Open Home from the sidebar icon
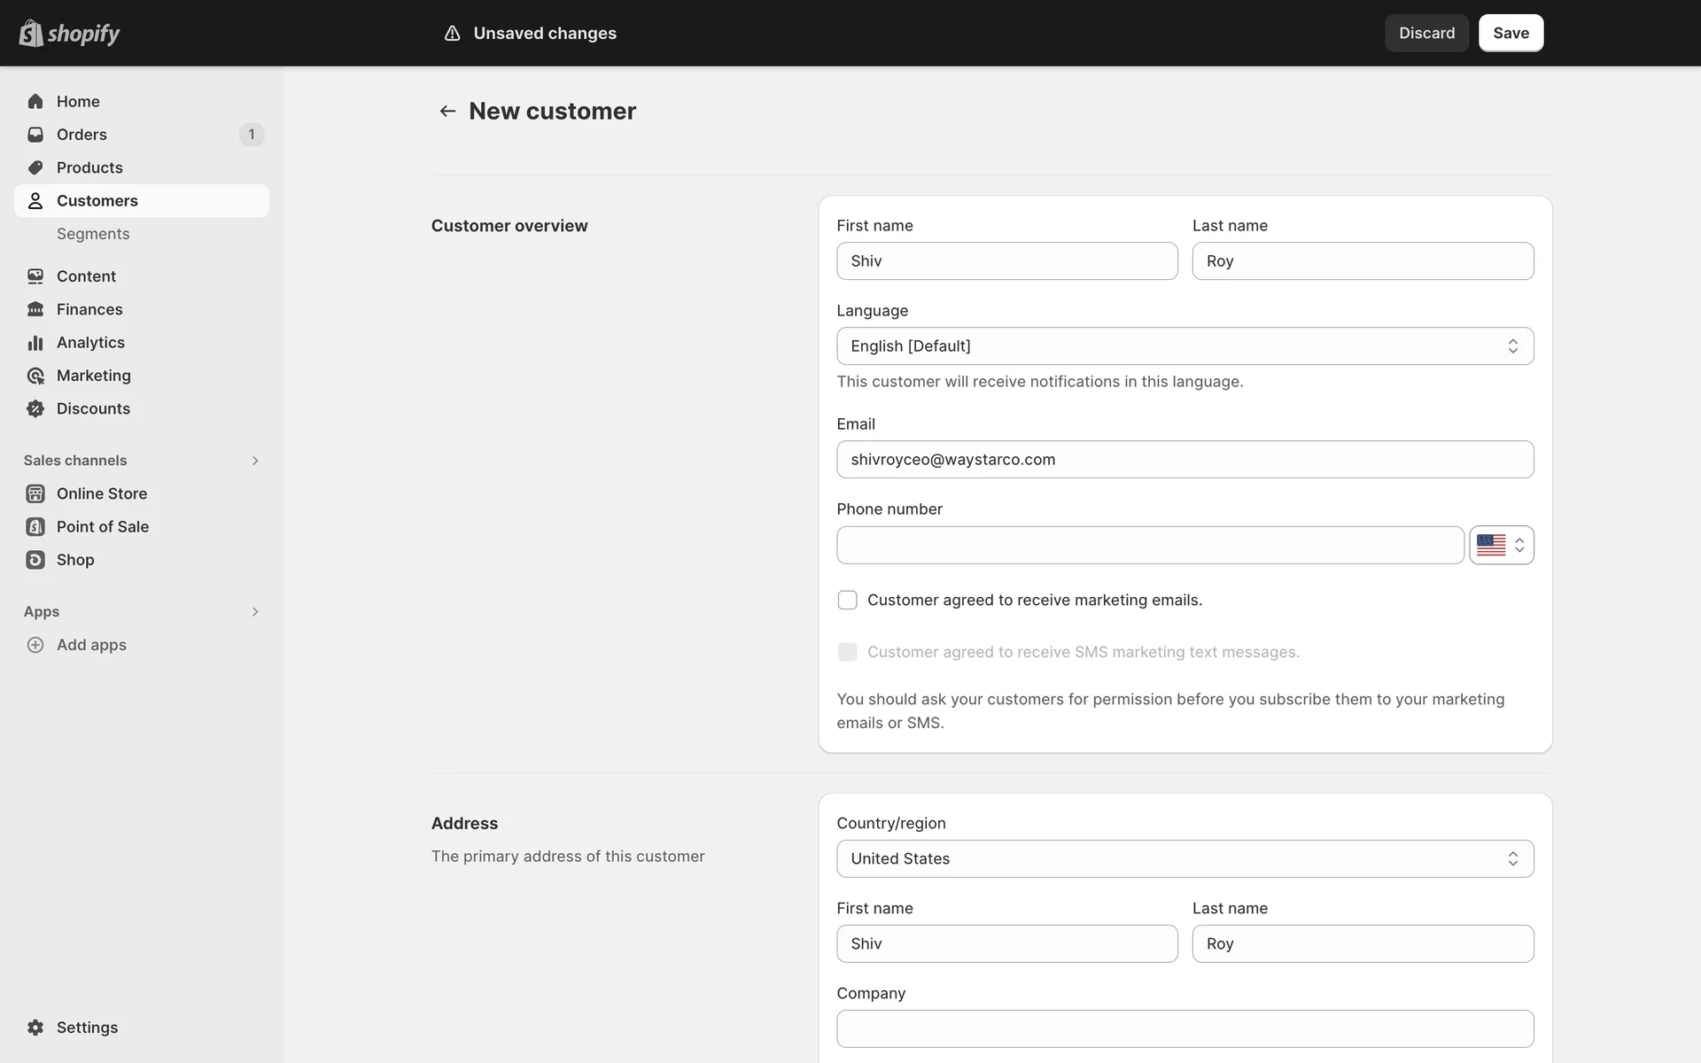This screenshot has height=1063, width=1701. [35, 101]
